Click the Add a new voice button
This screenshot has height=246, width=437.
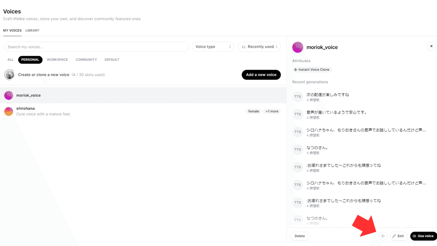click(261, 74)
